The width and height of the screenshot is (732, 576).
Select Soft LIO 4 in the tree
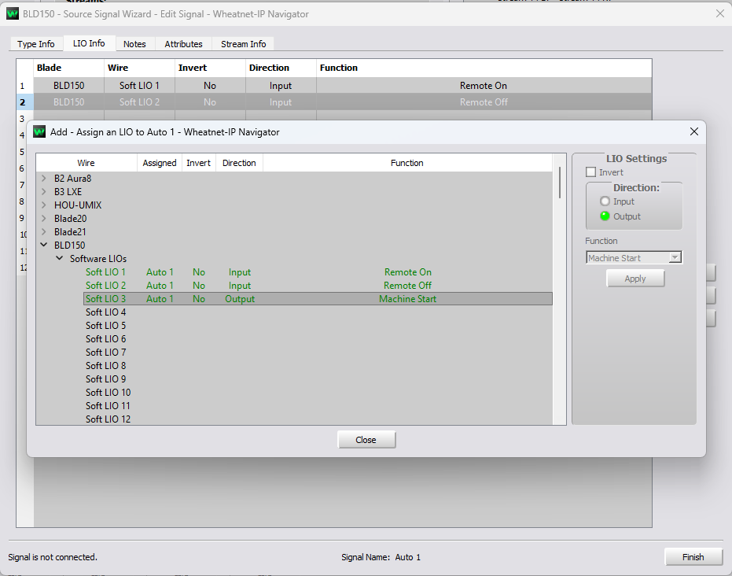105,312
